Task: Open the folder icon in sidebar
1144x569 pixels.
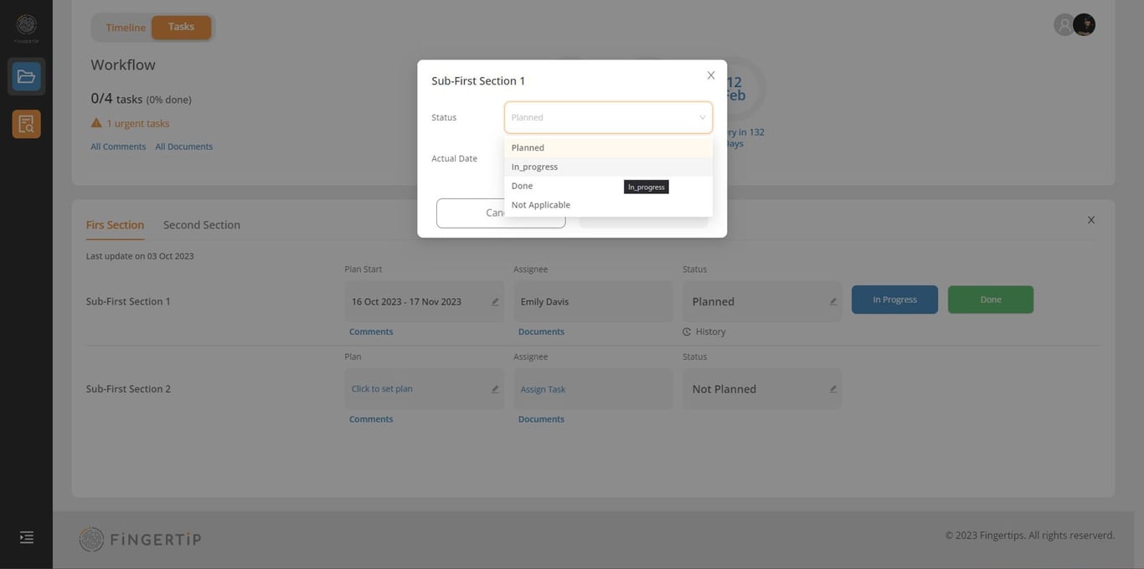Action: (26, 77)
